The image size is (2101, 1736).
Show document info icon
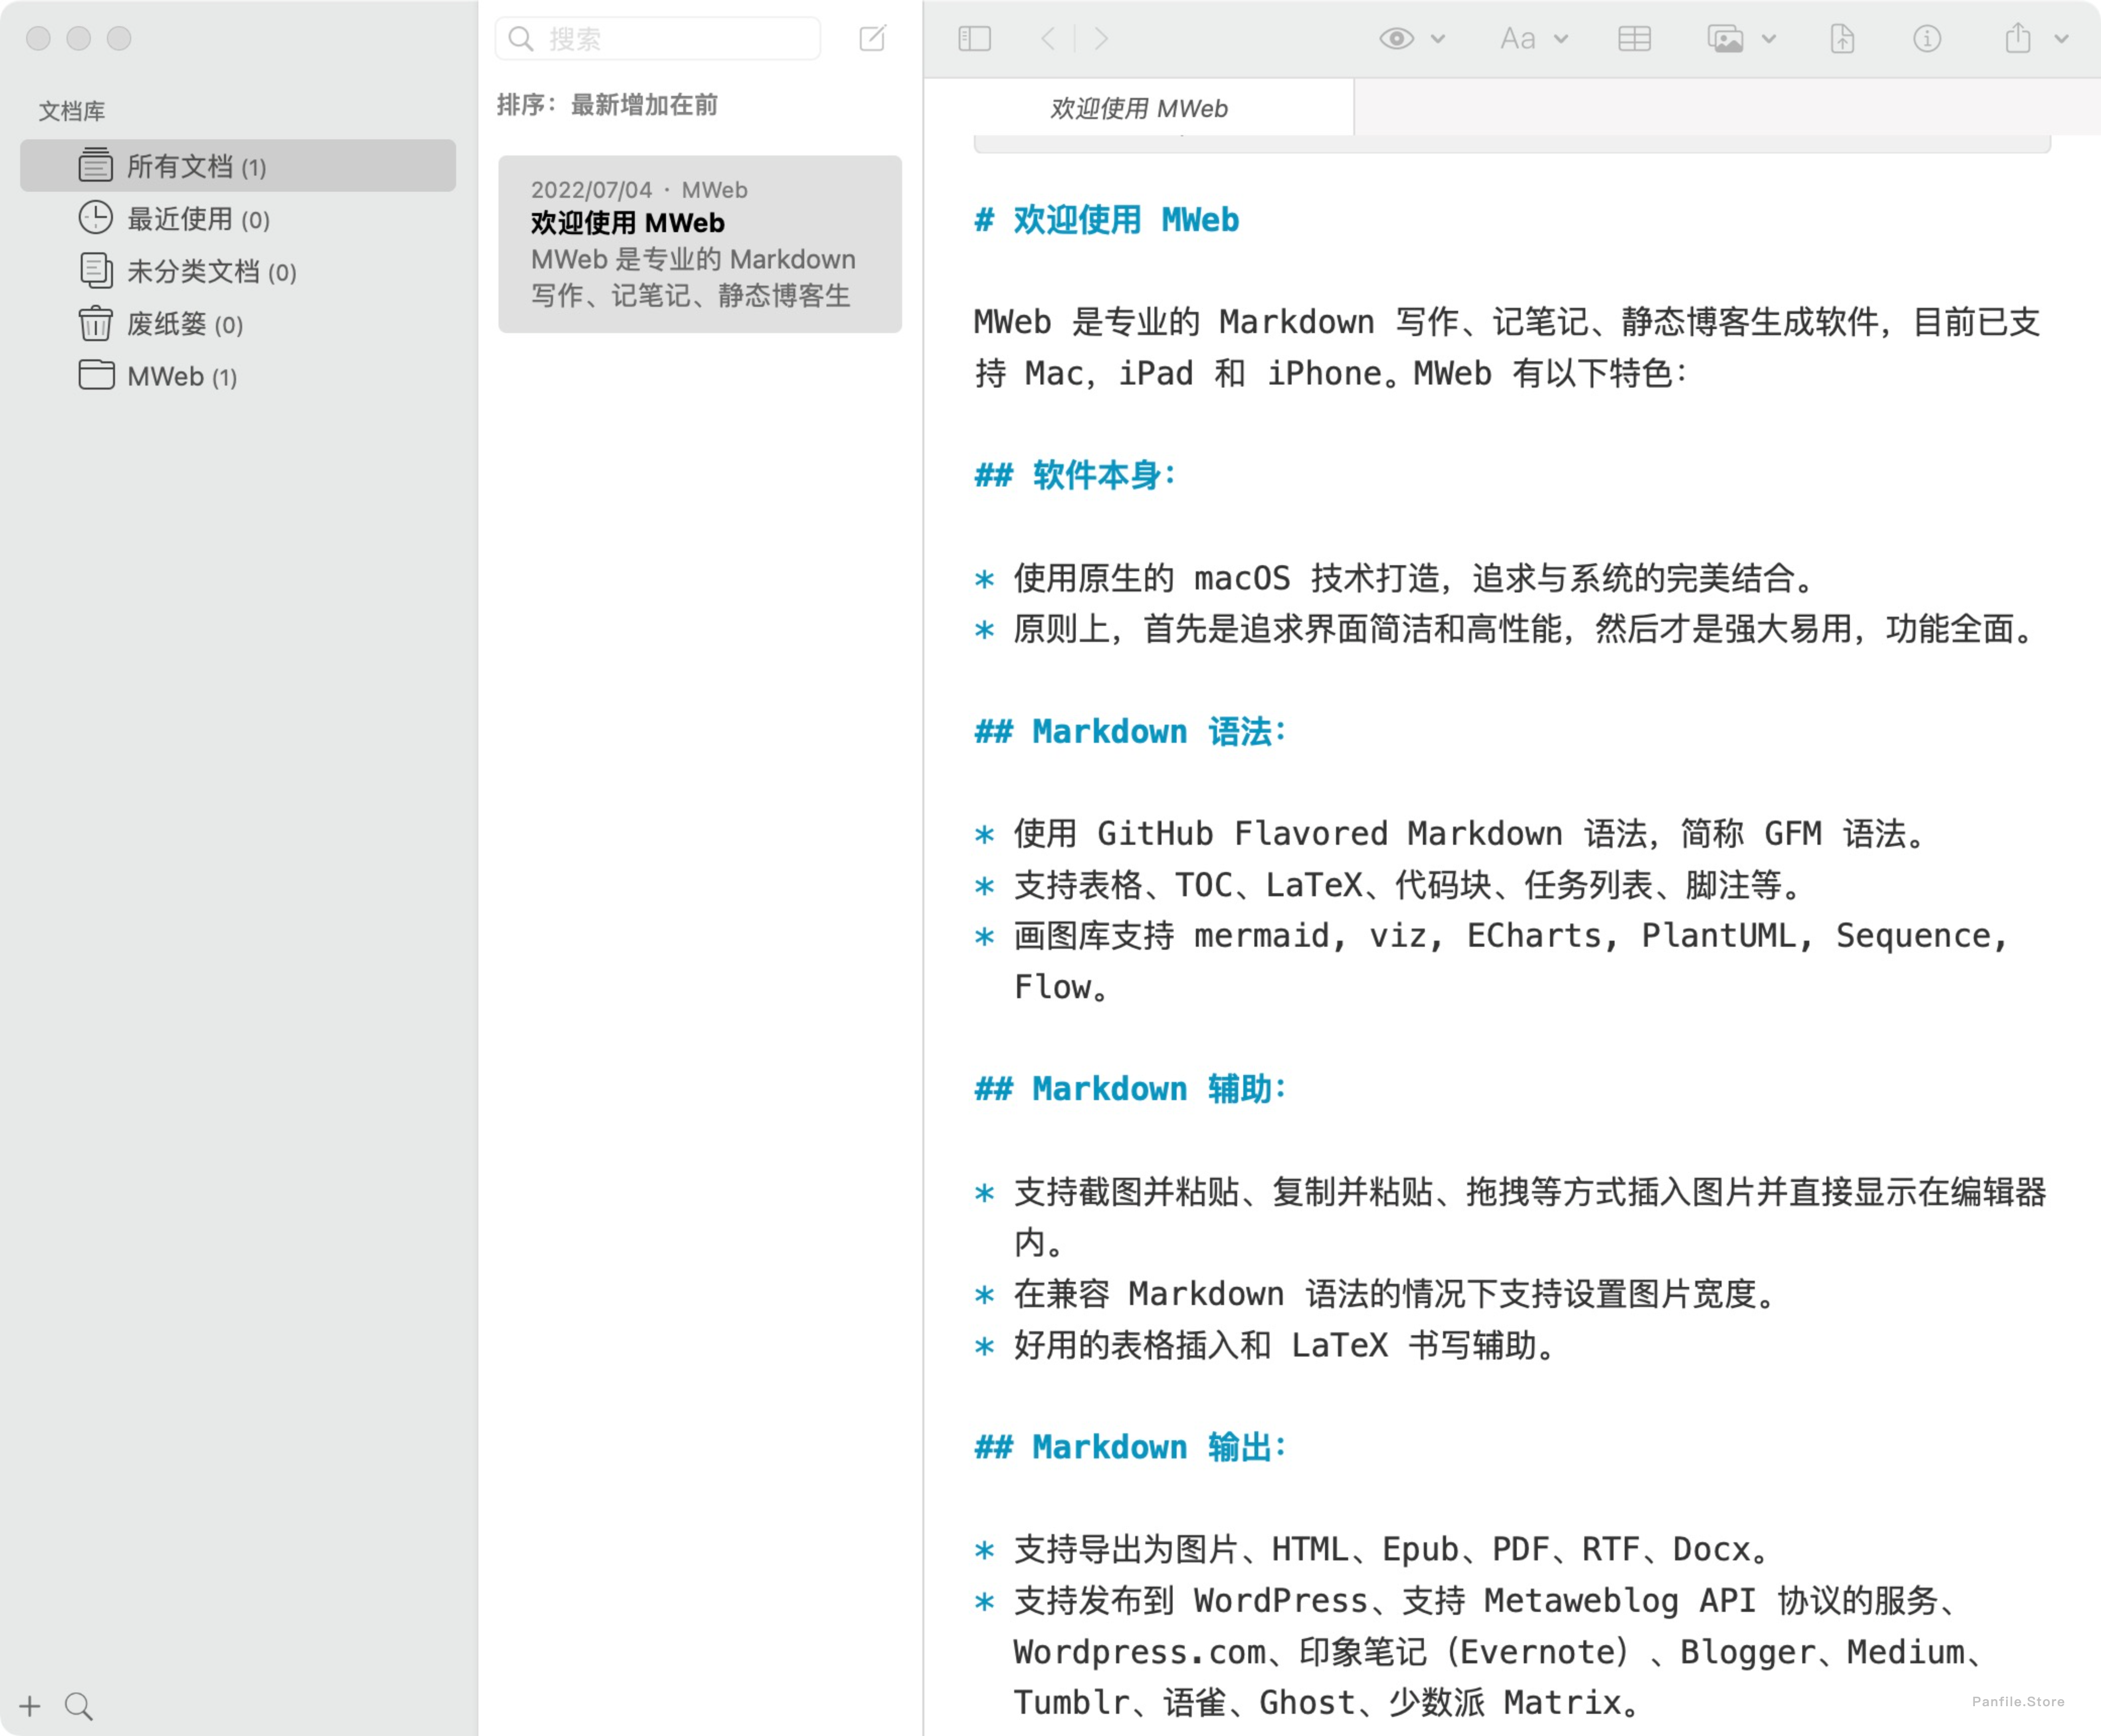tap(1927, 39)
